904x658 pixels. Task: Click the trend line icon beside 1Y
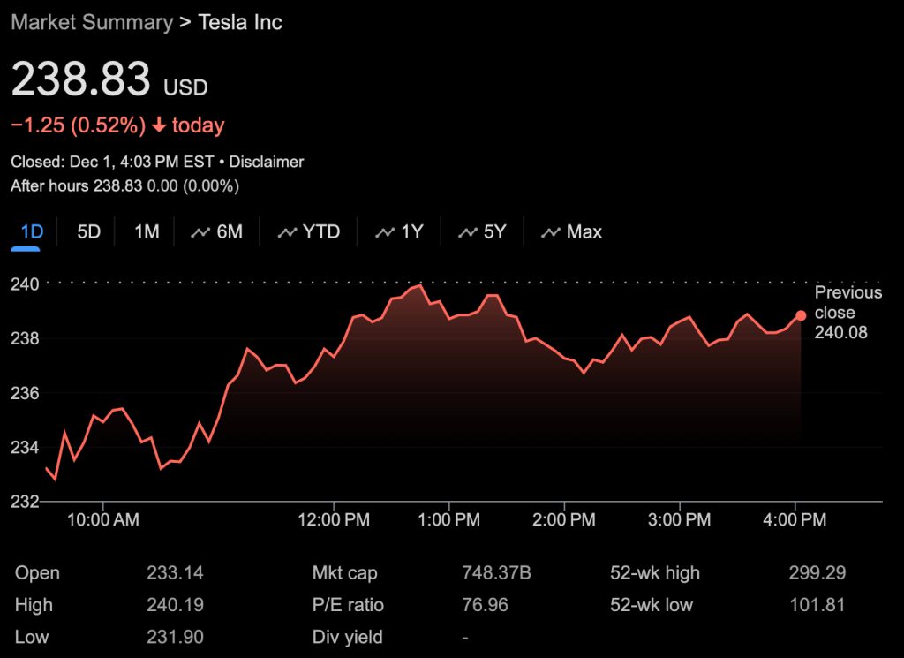385,232
